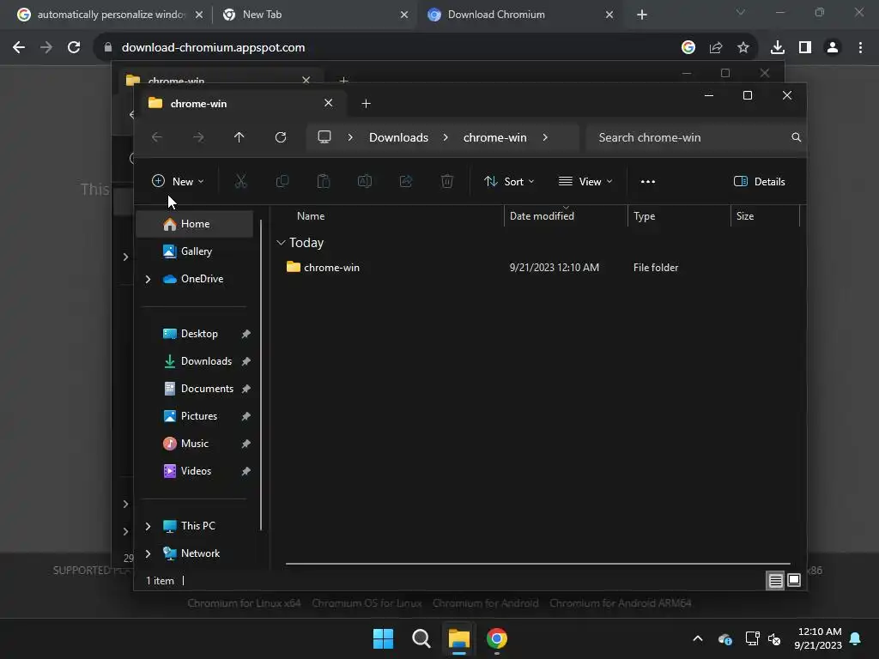The image size is (879, 659).
Task: Click Downloads in the address breadcrumb
Action: (398, 137)
